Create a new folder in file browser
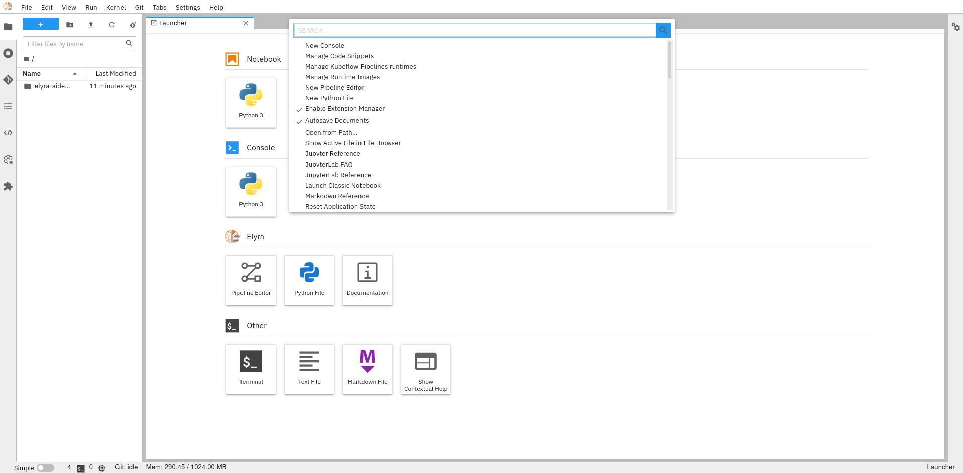Viewport: 963px width, 473px height. (70, 24)
